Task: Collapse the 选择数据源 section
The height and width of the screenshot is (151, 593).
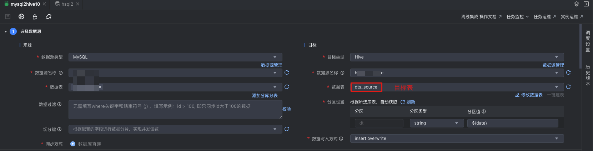Action: click(6, 31)
